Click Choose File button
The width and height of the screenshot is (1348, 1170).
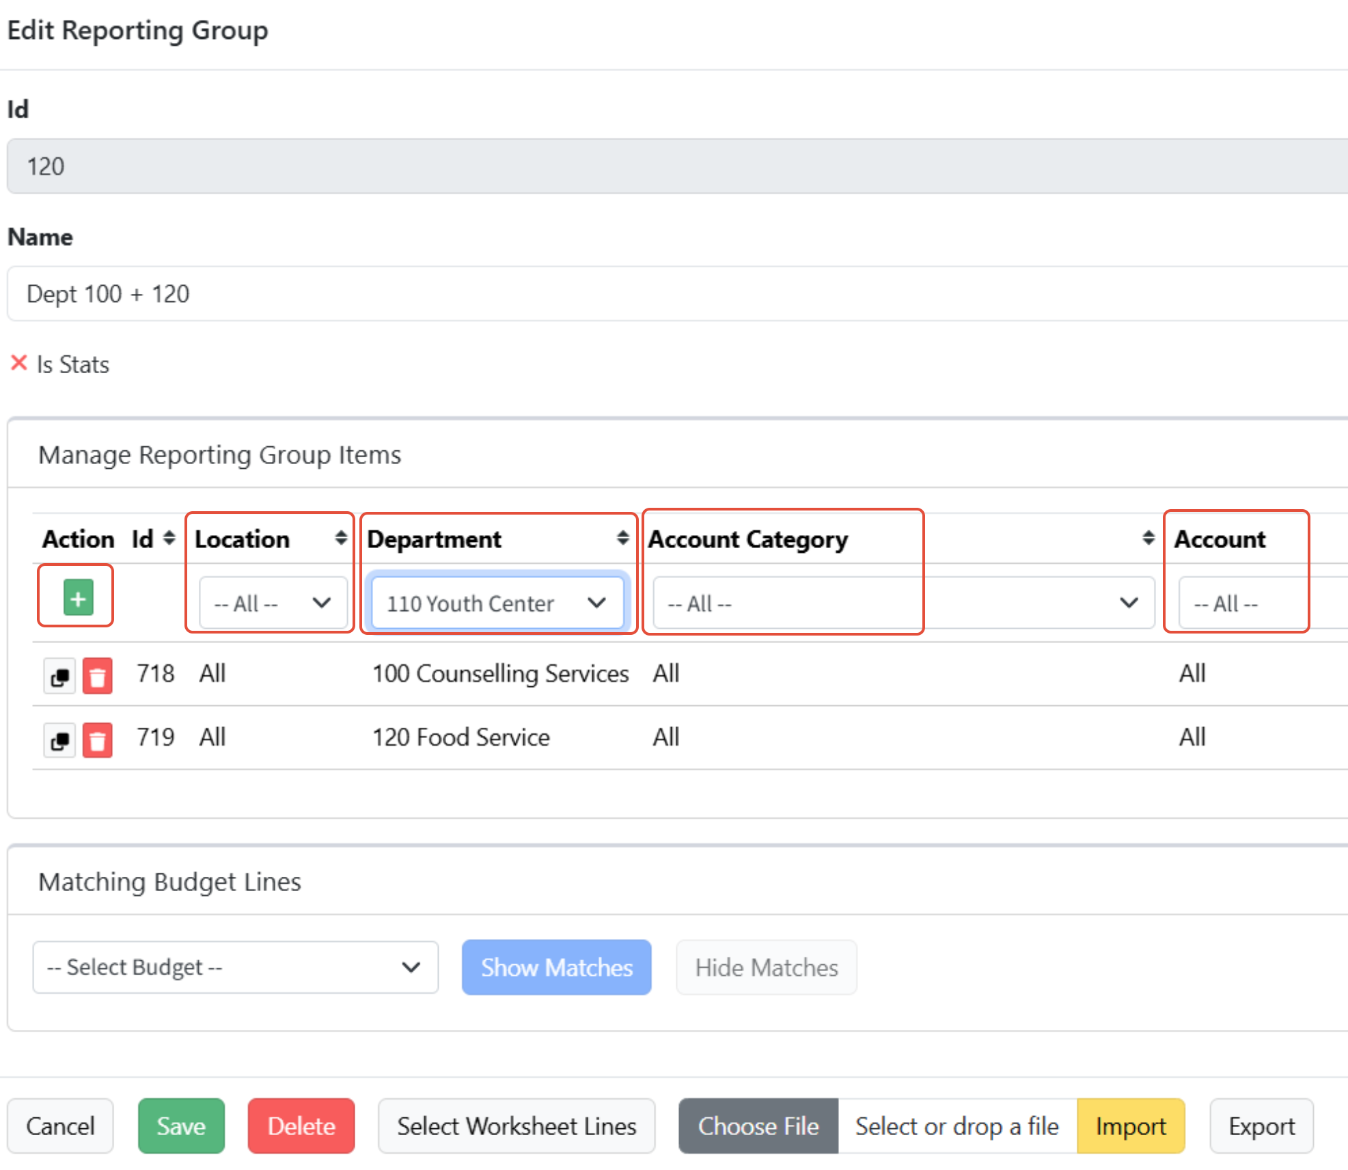[x=758, y=1126]
